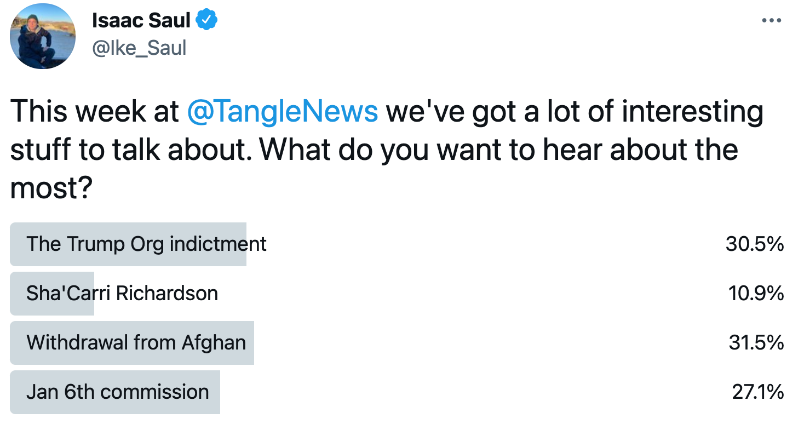
Task: Click the 30.5% poll result
Action: pyautogui.click(x=755, y=244)
